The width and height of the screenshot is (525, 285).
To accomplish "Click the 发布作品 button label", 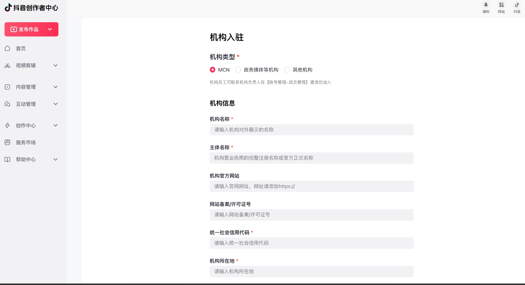I will pyautogui.click(x=28, y=30).
